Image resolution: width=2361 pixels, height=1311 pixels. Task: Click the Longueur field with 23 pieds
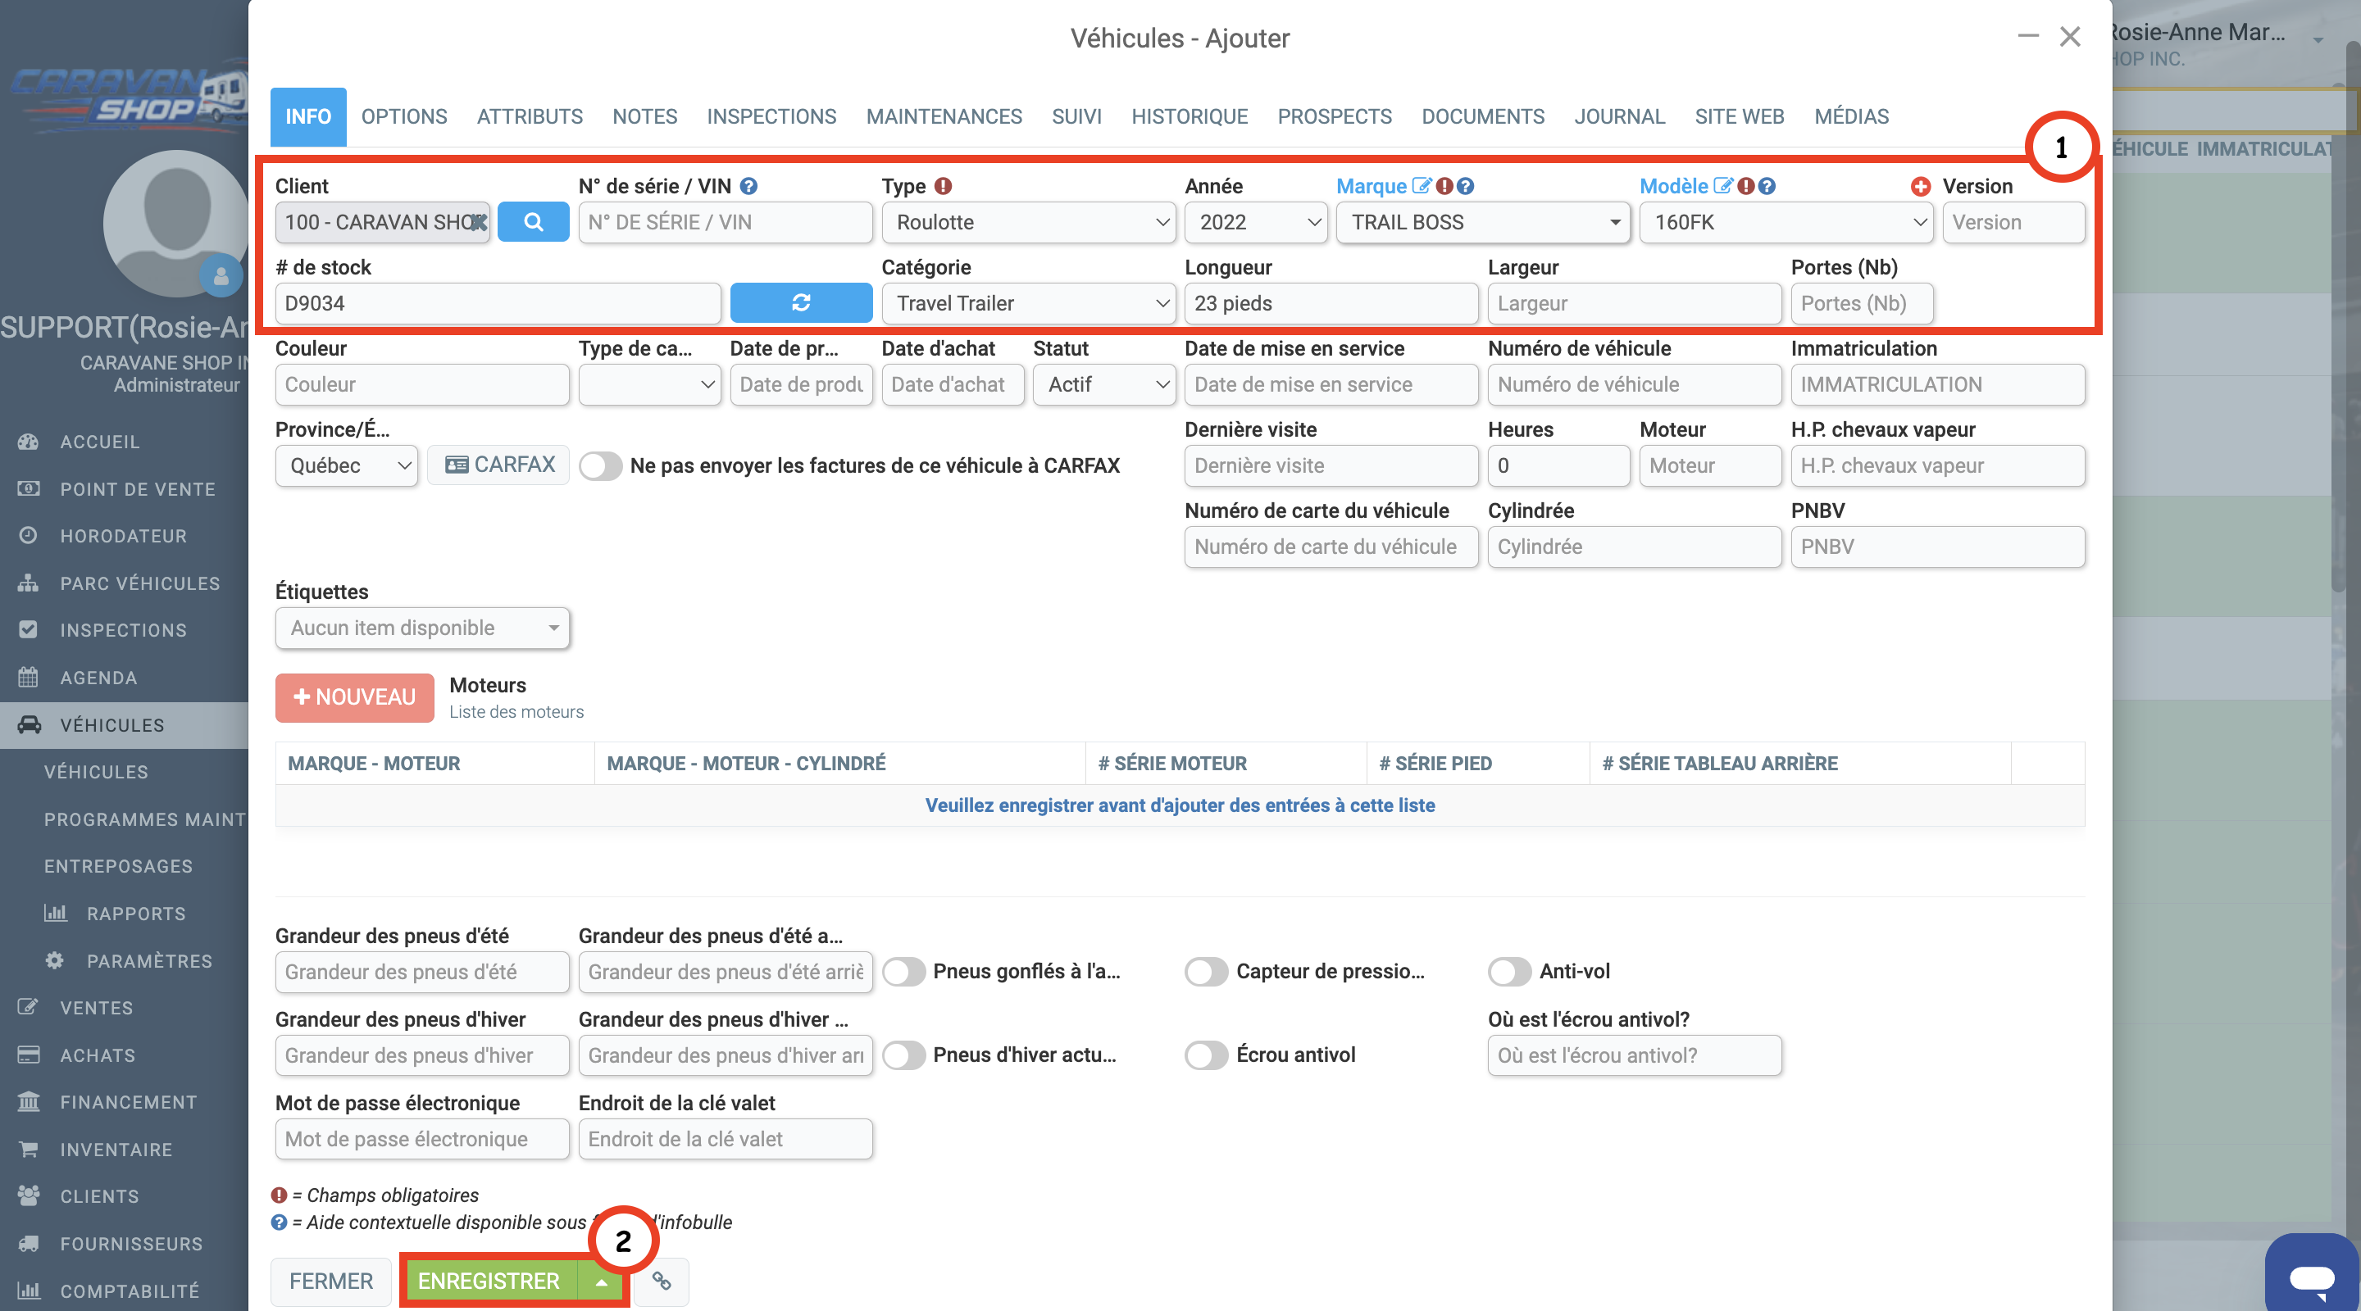pyautogui.click(x=1331, y=303)
